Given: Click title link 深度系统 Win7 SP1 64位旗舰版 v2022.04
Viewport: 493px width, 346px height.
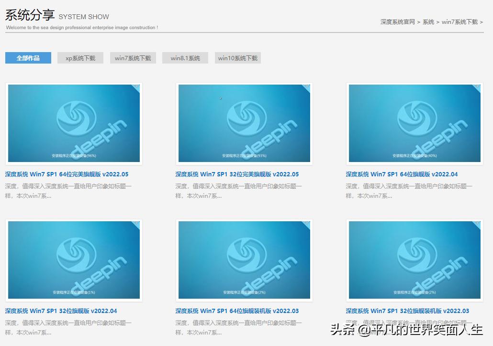Looking at the screenshot, I should click(x=402, y=174).
